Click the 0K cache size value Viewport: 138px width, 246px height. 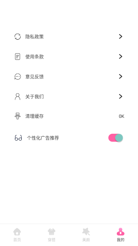tap(122, 116)
